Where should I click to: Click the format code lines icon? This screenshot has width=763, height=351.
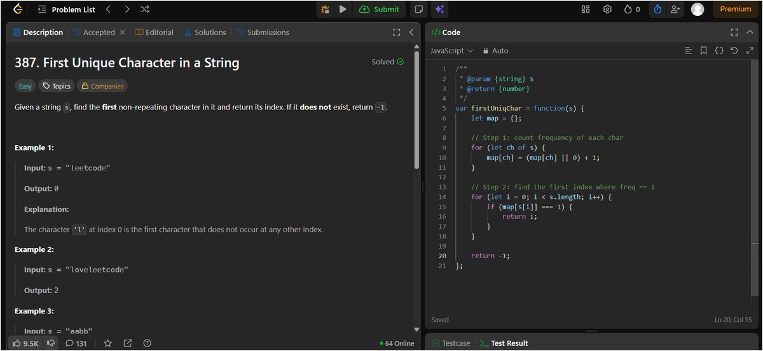tap(688, 50)
